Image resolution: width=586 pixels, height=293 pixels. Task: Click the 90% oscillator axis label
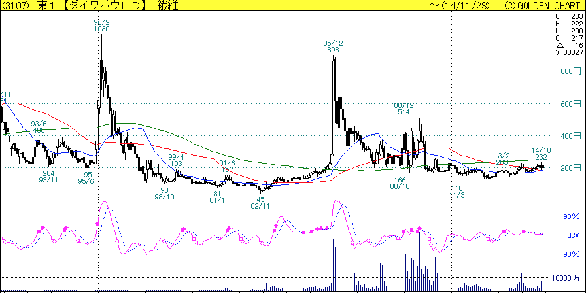[571, 216]
